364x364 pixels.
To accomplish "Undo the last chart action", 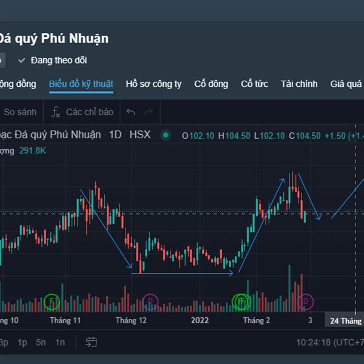I will tap(131, 112).
